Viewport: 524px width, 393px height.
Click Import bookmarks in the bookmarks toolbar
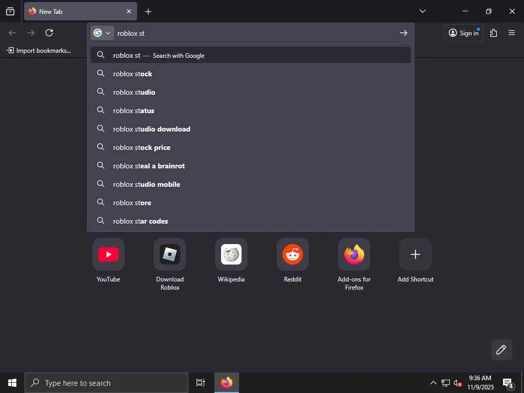[x=39, y=51]
